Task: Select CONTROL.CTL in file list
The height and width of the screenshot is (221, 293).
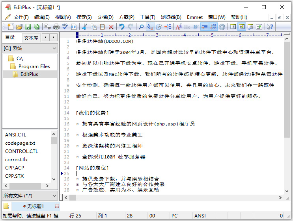Action: 21,151
